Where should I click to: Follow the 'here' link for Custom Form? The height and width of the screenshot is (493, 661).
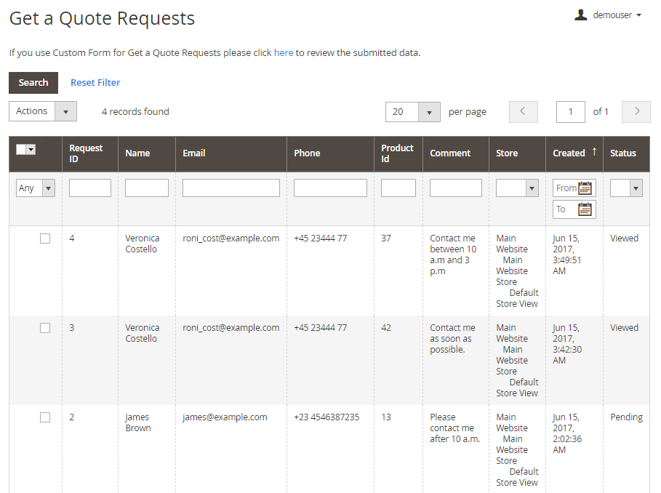point(284,52)
